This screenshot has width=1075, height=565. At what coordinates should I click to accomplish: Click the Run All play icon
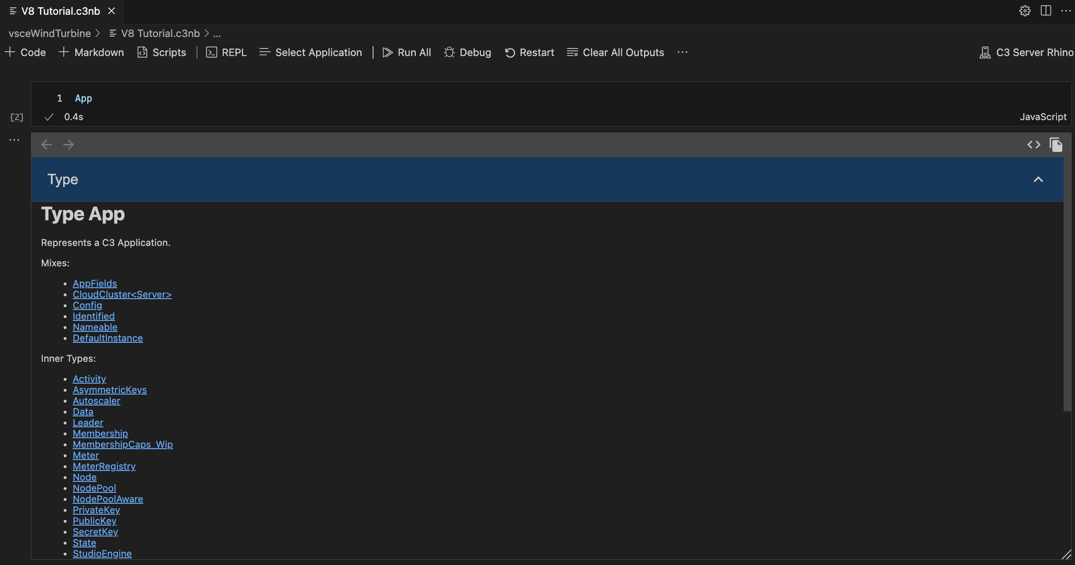point(388,52)
